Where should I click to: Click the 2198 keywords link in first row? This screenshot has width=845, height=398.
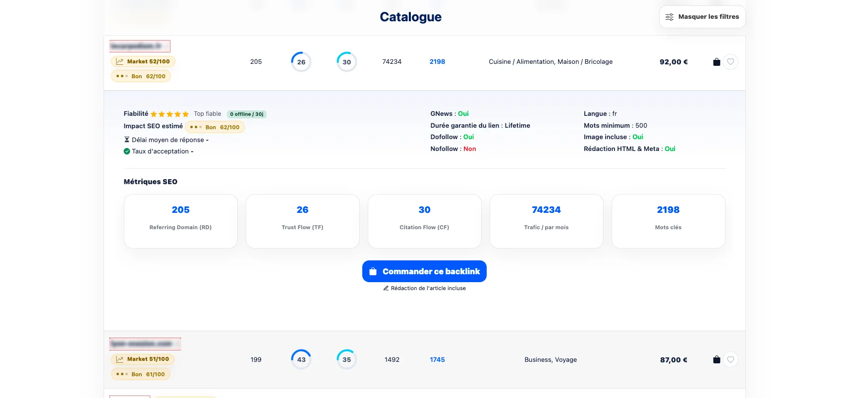[437, 62]
